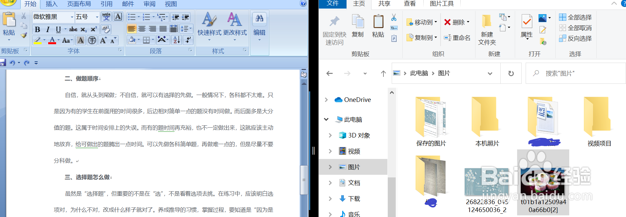
Task: Click the Undo arrow in Word
Action: point(12,63)
